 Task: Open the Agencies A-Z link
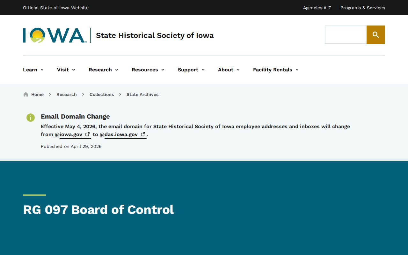317,8
